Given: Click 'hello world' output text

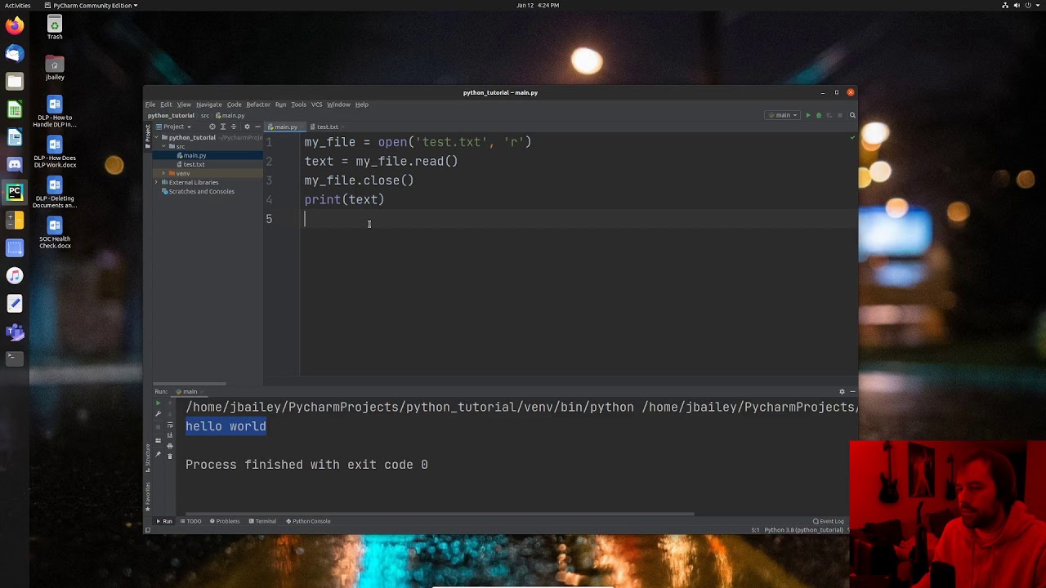Looking at the screenshot, I should click(x=226, y=426).
